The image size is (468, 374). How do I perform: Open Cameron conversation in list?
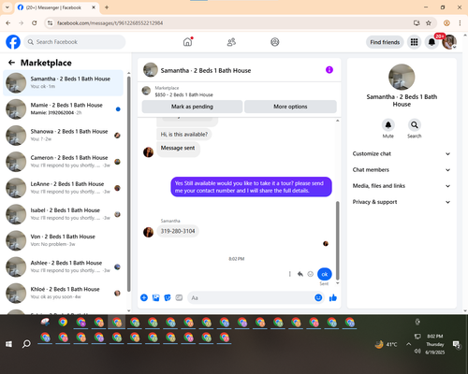click(63, 162)
